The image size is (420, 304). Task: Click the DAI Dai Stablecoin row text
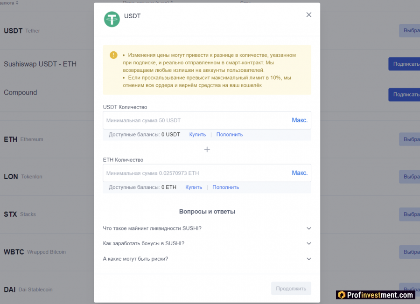point(28,290)
